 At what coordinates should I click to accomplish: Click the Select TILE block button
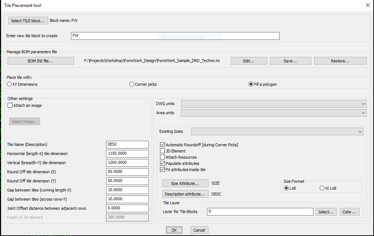[28, 21]
